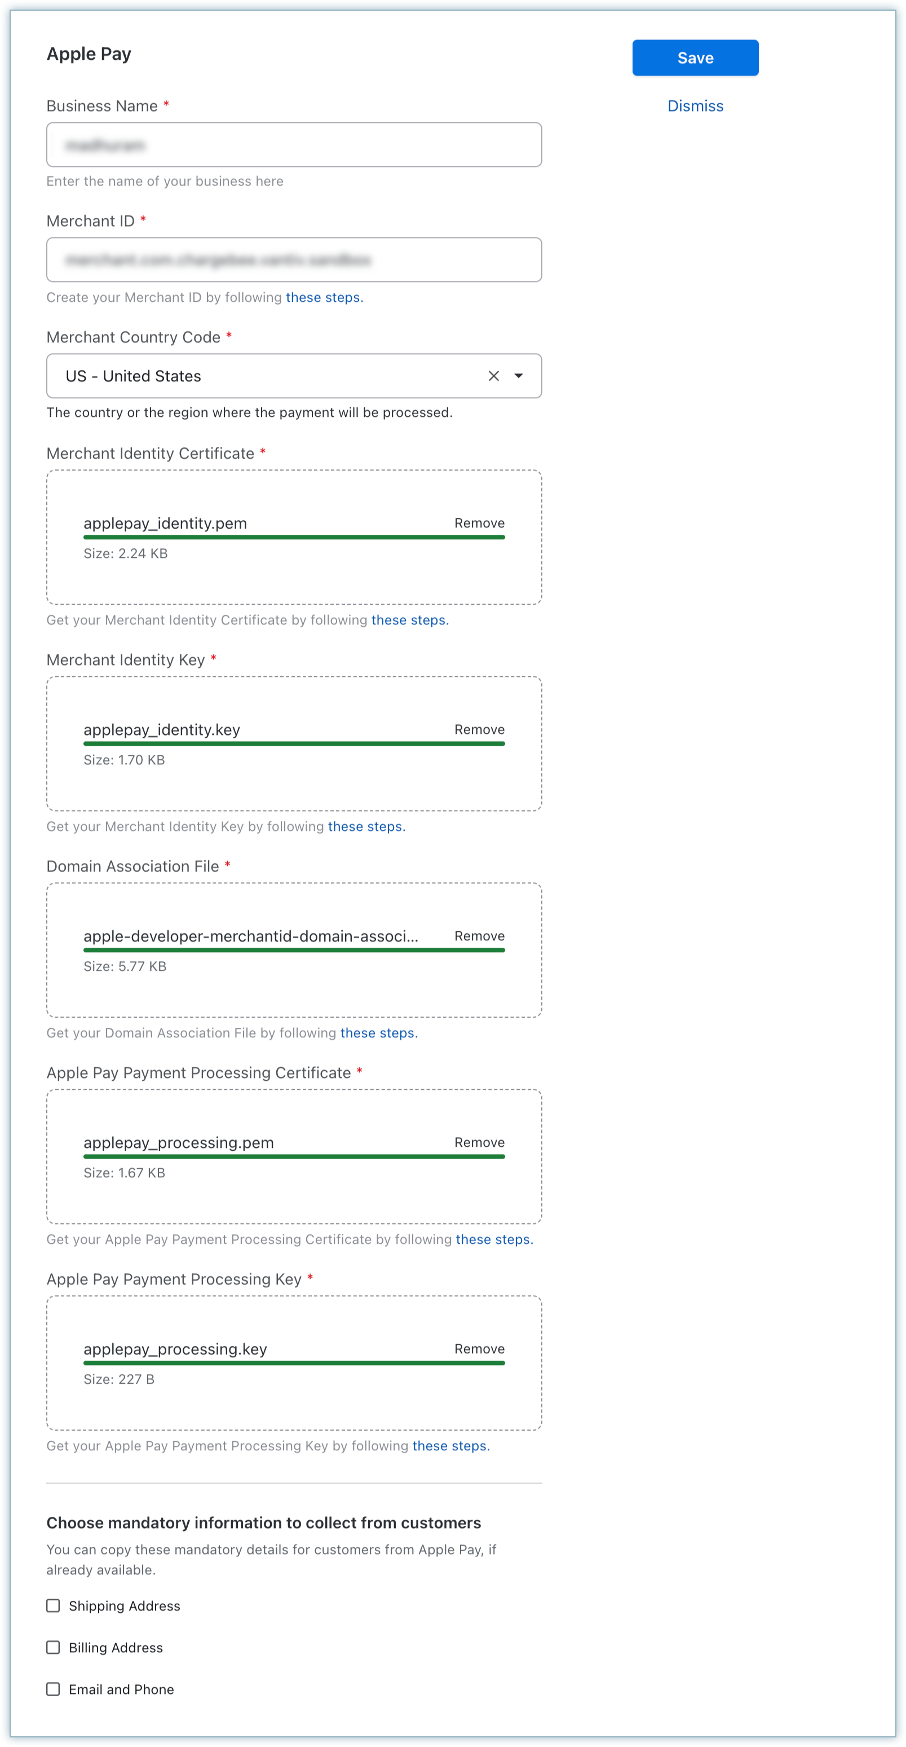Remove applepay_processing.key file

(479, 1349)
